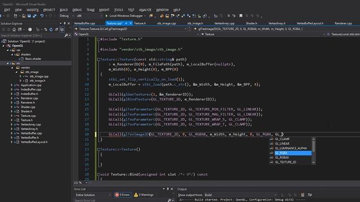Focus the Search Error List field

(x=120, y=200)
